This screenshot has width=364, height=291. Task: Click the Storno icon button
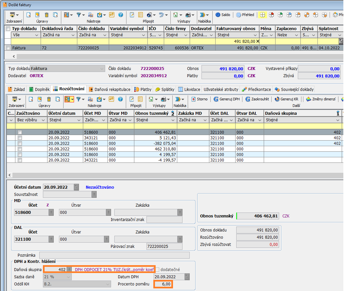click(x=200, y=99)
